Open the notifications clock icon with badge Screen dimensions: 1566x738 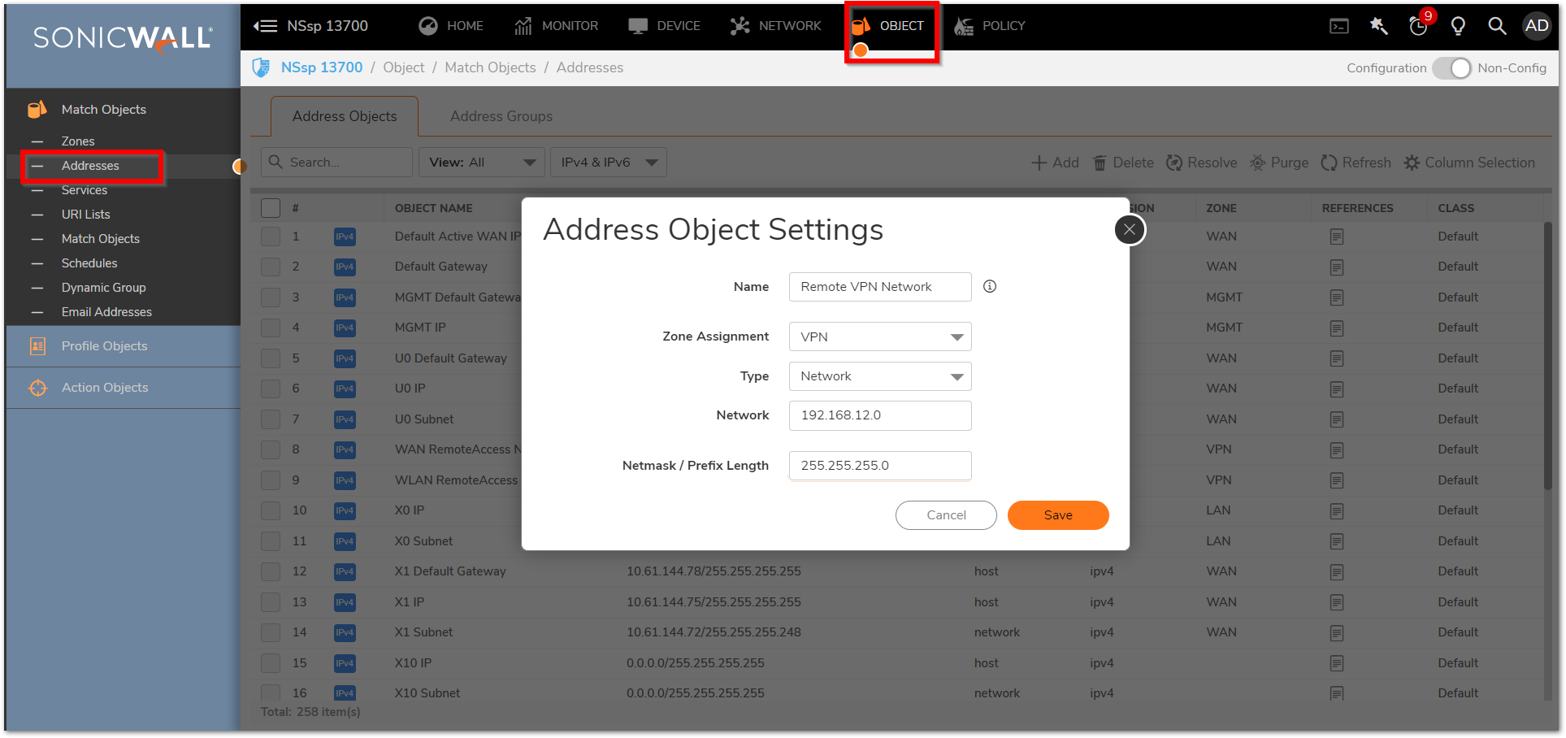point(1418,26)
